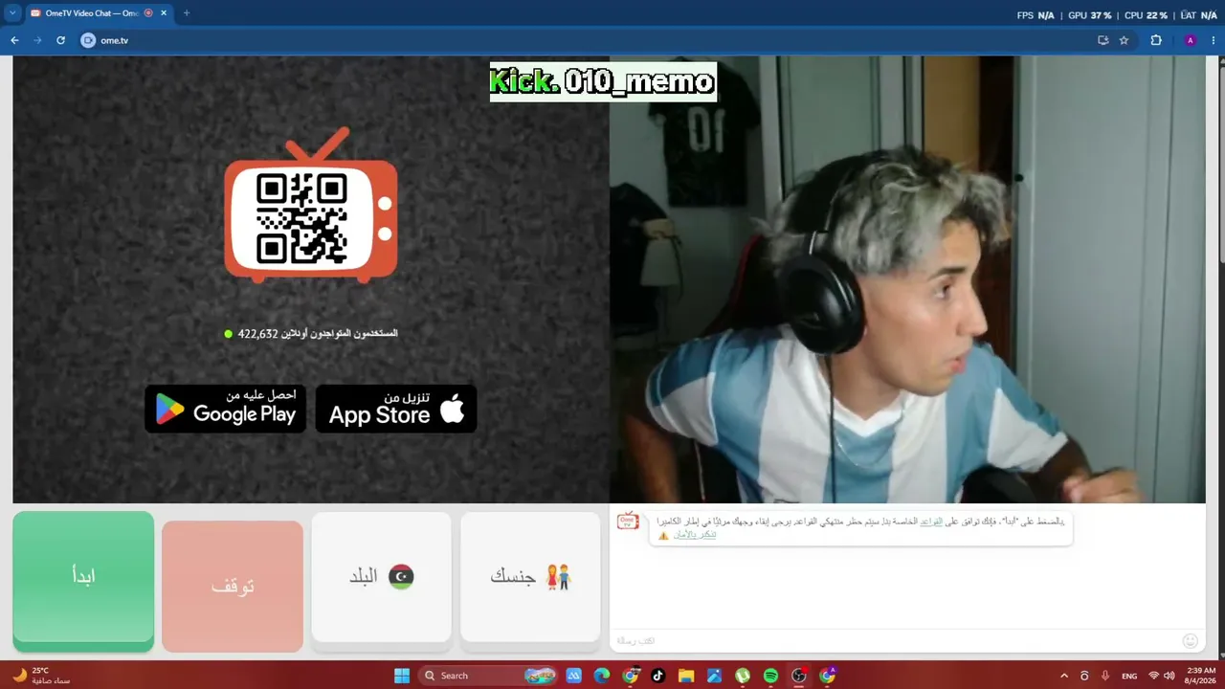Viewport: 1225px width, 689px height.
Task: Open the Wi-Fi network tray icon
Action: (x=1153, y=676)
